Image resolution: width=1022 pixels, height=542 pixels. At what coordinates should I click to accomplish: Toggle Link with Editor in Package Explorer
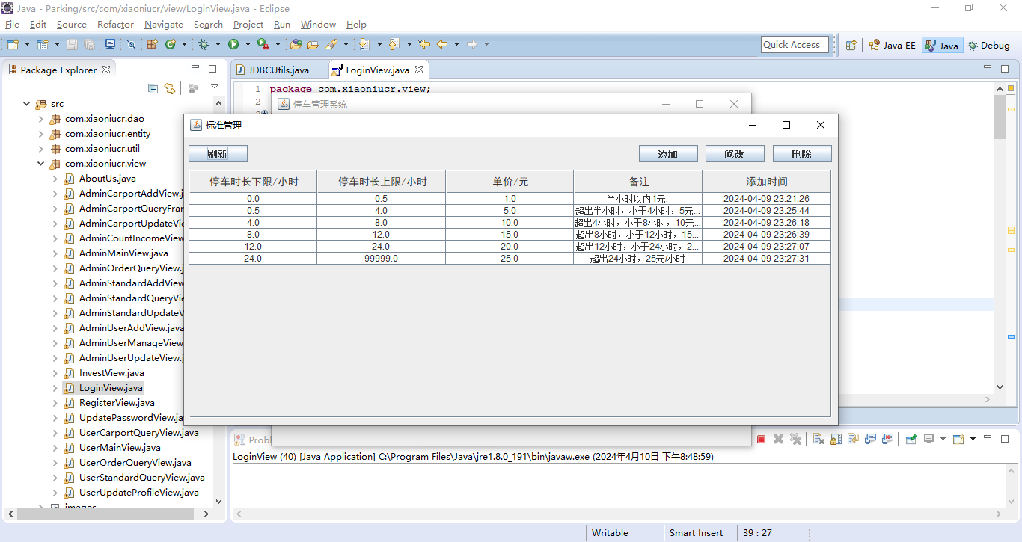pyautogui.click(x=170, y=88)
